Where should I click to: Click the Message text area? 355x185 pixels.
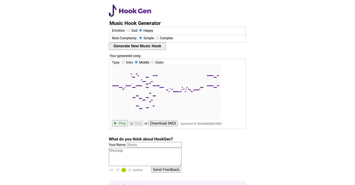click(145, 157)
